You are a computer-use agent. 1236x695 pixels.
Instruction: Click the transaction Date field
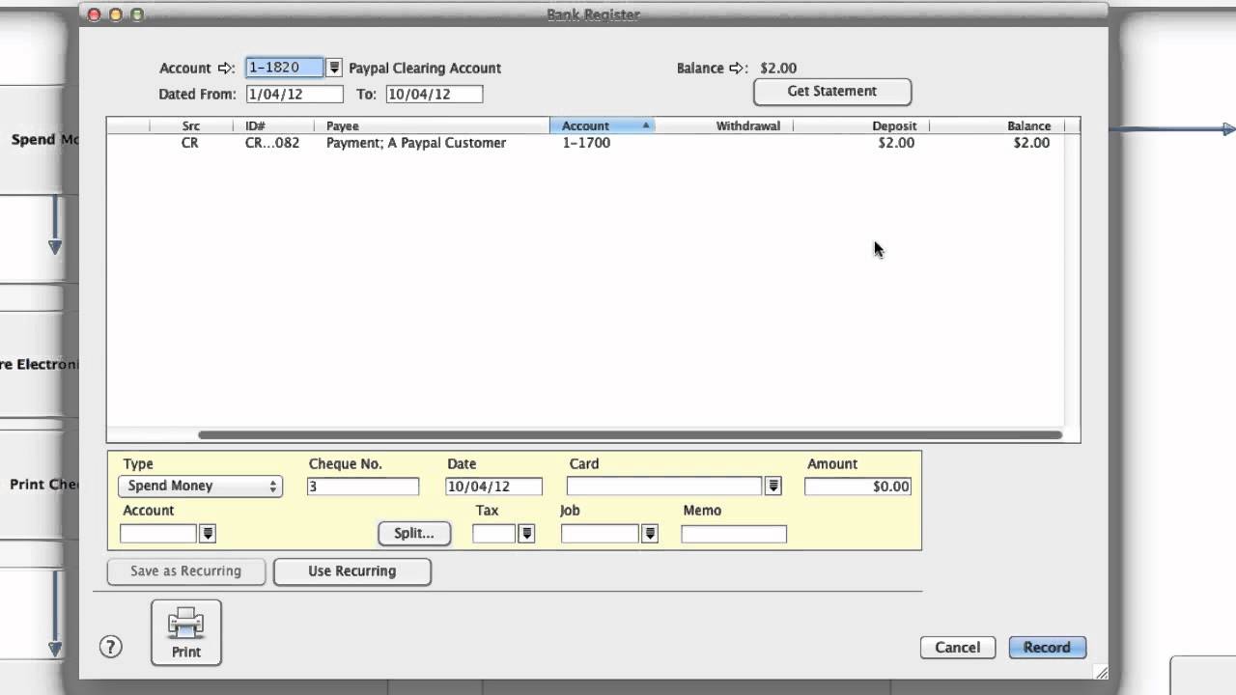click(493, 486)
